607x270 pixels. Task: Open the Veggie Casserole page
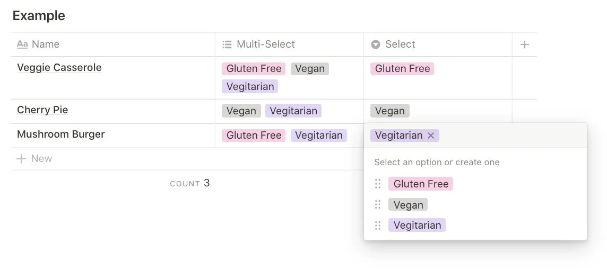pos(59,68)
